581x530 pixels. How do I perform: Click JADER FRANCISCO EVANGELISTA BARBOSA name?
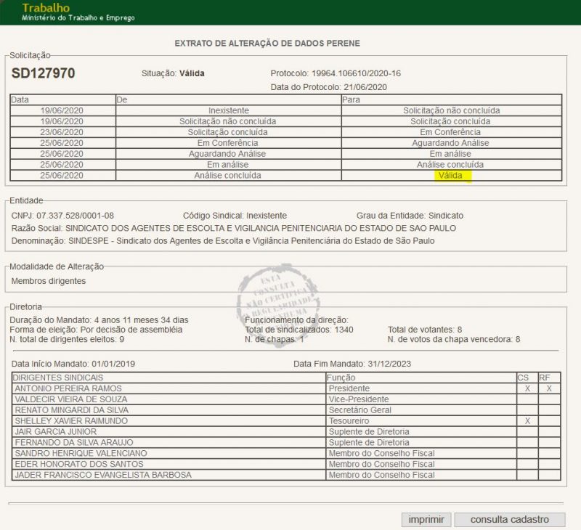[x=103, y=475]
